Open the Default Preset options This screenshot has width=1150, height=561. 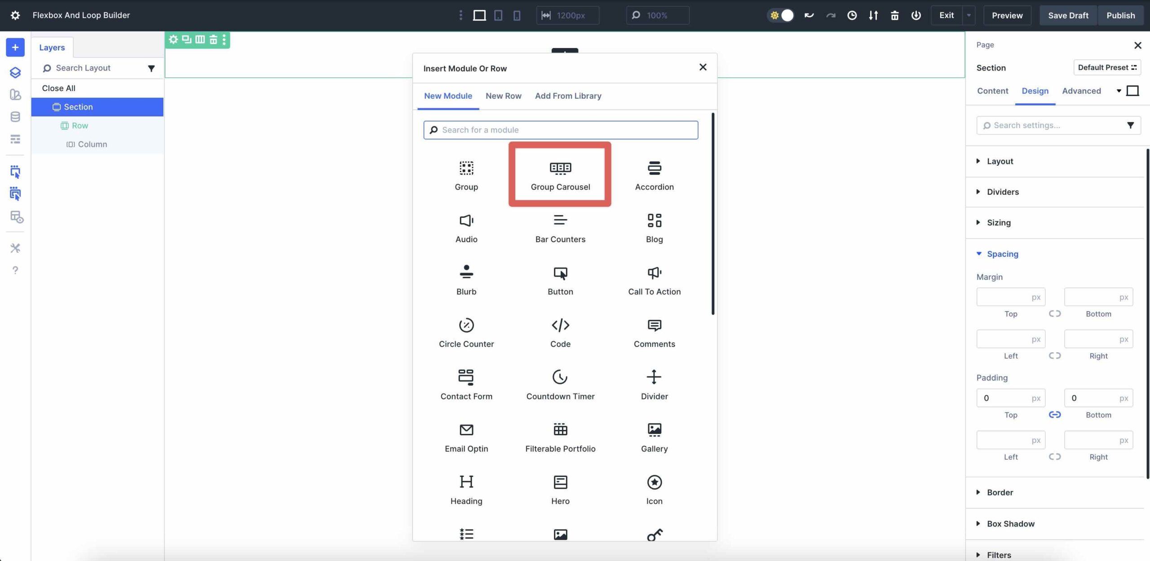(x=1107, y=67)
